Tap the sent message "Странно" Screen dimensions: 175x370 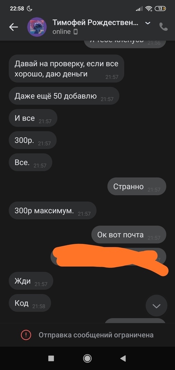click(137, 186)
